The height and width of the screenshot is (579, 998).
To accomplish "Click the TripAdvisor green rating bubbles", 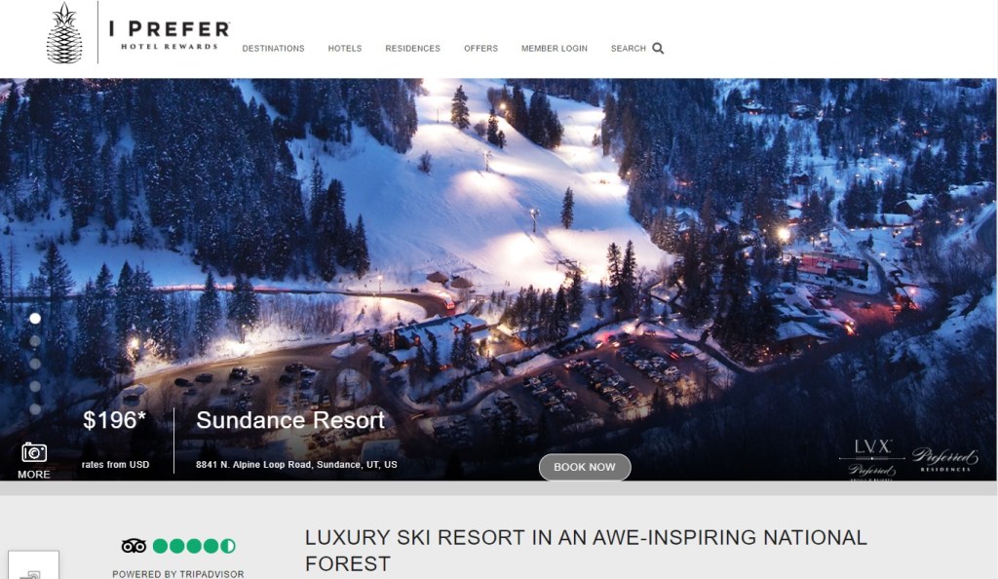I will coord(194,546).
